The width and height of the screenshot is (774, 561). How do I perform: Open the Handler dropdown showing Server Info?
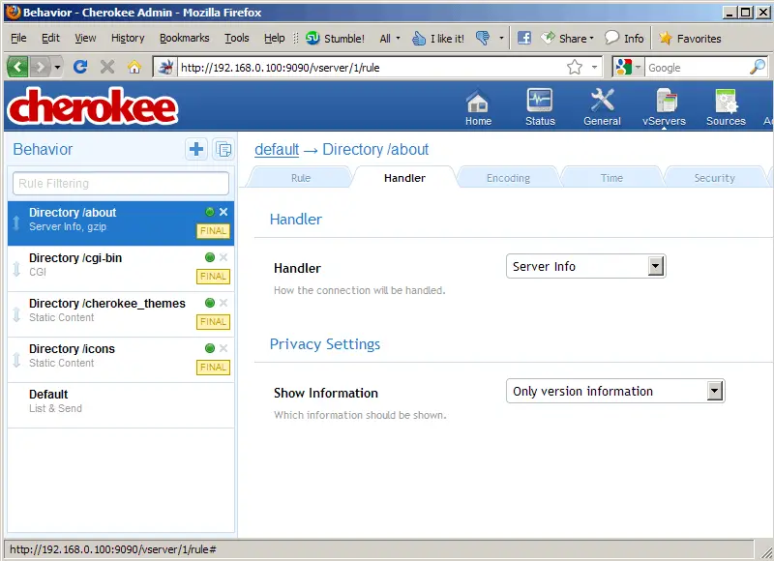click(x=586, y=266)
